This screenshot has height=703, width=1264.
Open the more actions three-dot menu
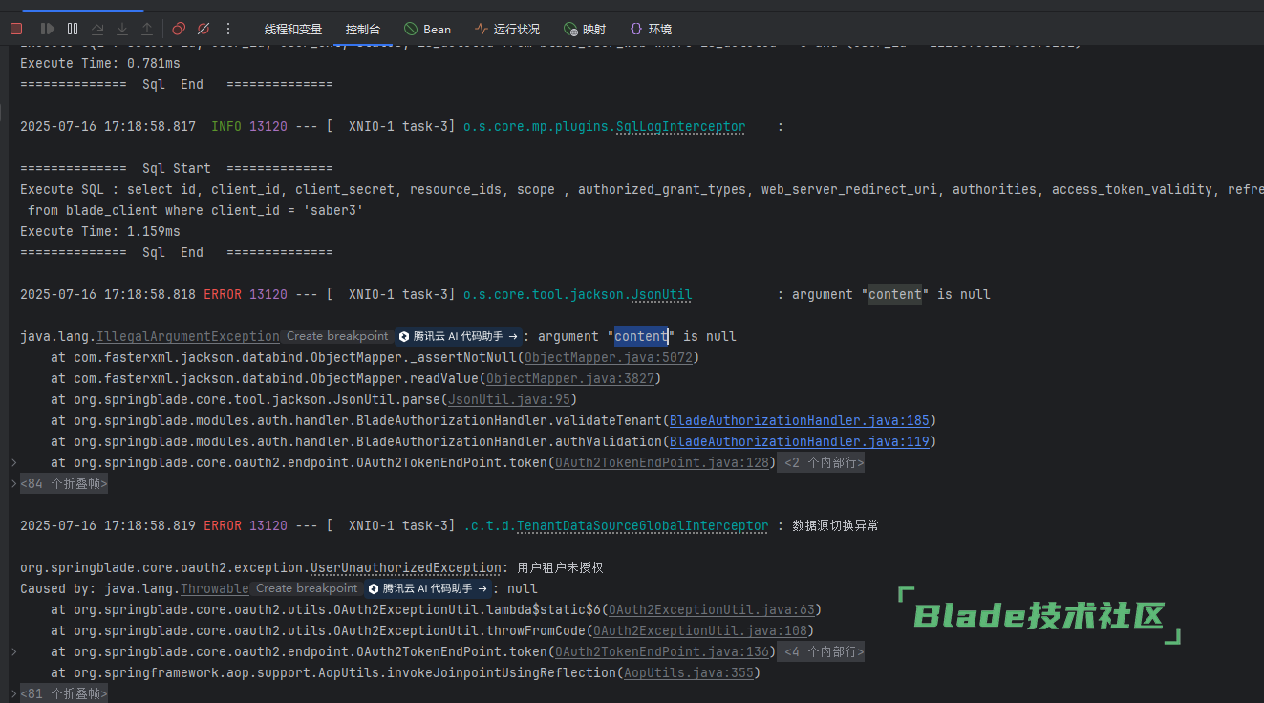pos(228,29)
